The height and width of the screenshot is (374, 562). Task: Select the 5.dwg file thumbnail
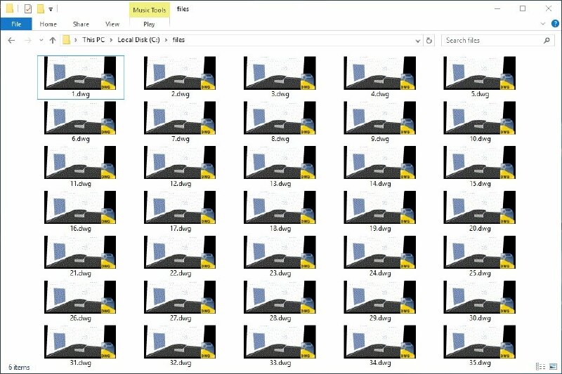point(480,73)
